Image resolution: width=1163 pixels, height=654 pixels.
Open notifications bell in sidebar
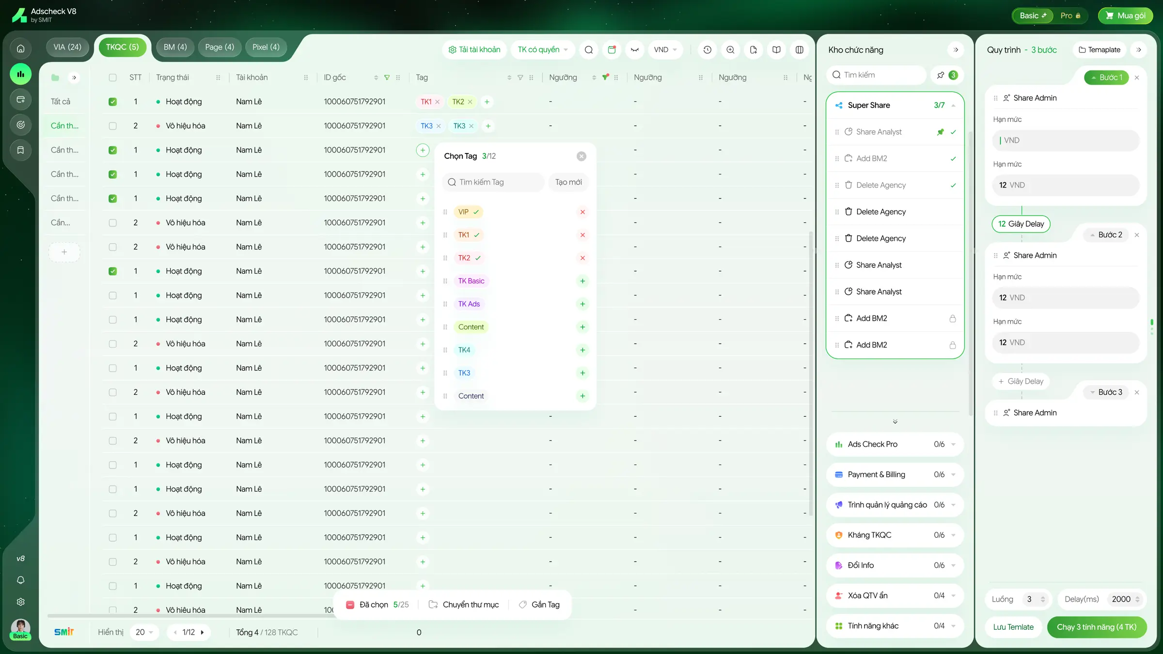point(20,580)
